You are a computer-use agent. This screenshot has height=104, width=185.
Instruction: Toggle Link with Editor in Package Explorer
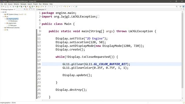27,9
